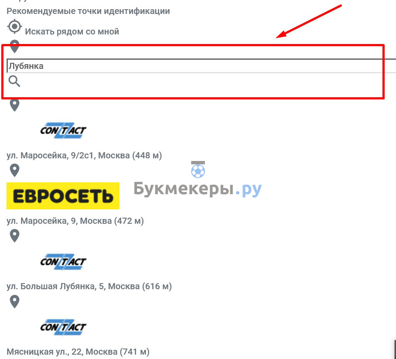Click the map pin above the Большая Лубянка Contact logo

pyautogui.click(x=15, y=236)
